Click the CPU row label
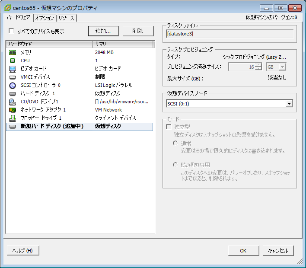306x268 pixels. [x=25, y=61]
